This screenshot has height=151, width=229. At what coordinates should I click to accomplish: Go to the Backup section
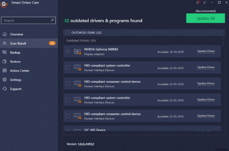pos(29,52)
